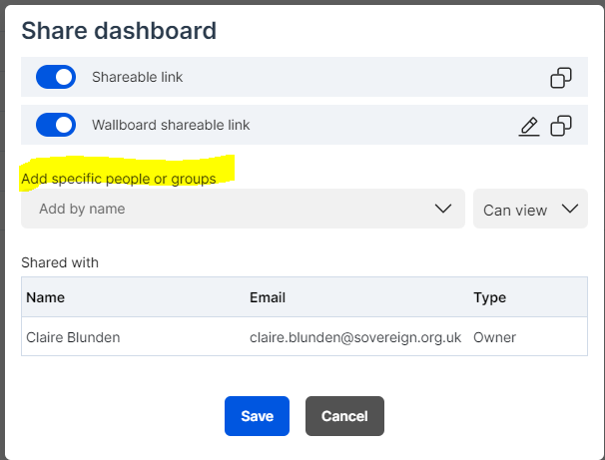Viewport: 605px width, 460px height.
Task: Click the Email column header
Action: click(x=269, y=297)
